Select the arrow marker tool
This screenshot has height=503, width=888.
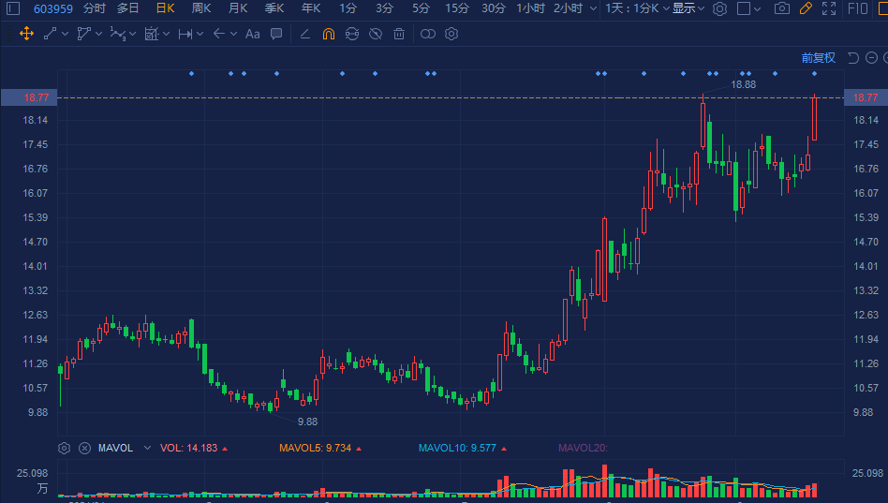219,34
